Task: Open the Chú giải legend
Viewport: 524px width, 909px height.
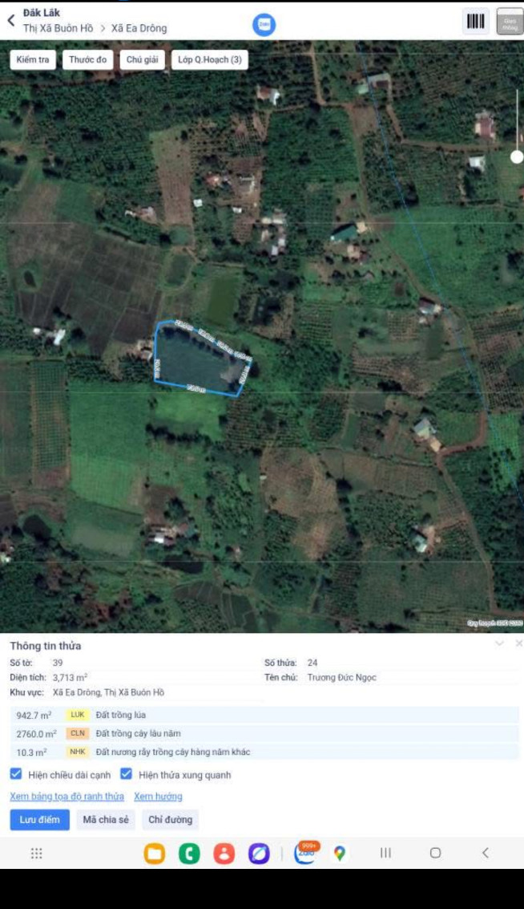Action: (x=143, y=59)
